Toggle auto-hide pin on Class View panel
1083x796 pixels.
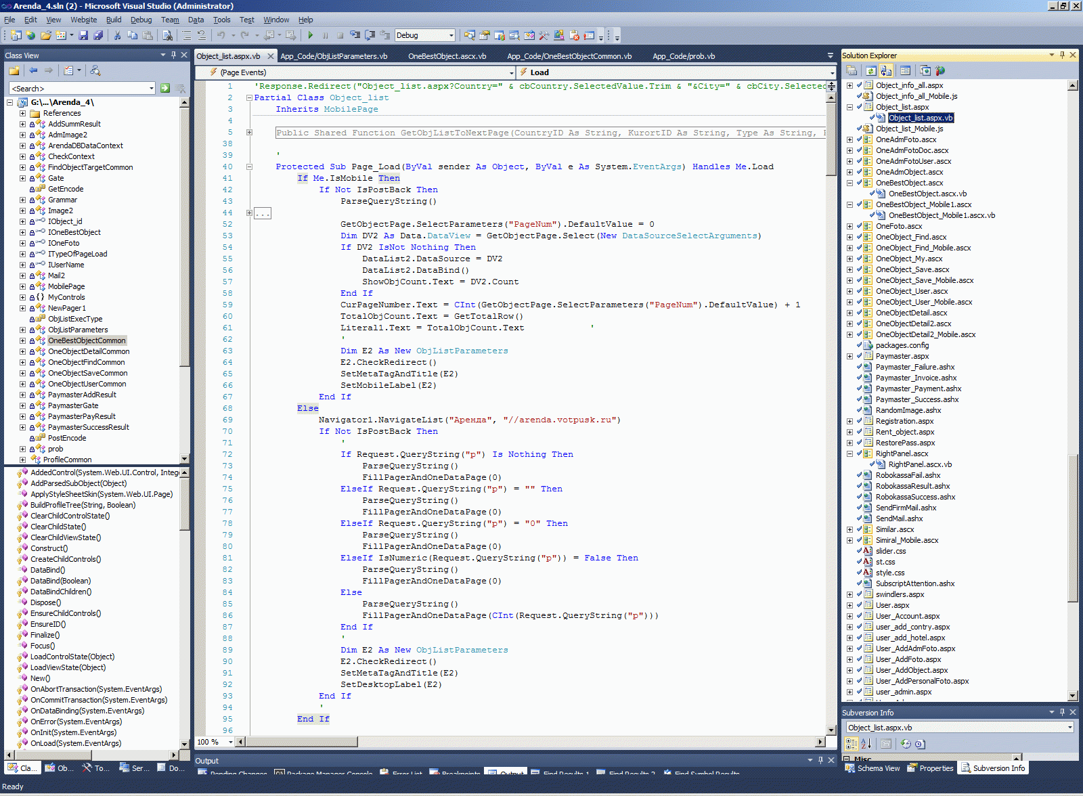coord(173,55)
